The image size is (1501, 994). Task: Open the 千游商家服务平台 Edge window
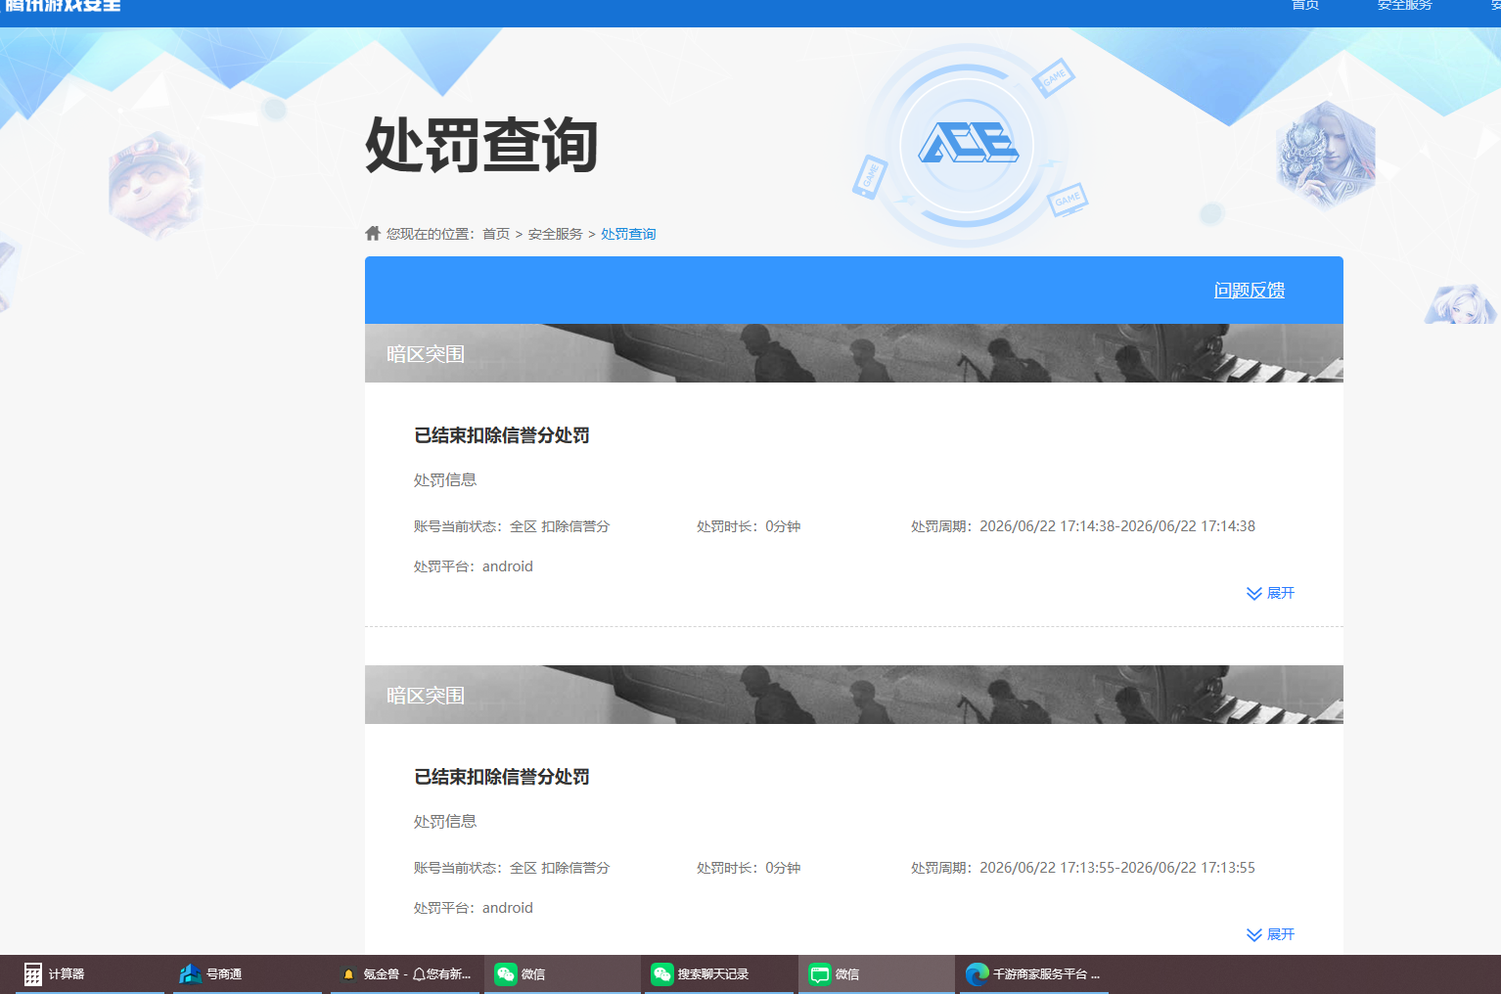tap(1034, 974)
